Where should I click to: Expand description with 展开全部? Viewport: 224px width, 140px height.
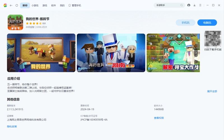(x=212, y=91)
